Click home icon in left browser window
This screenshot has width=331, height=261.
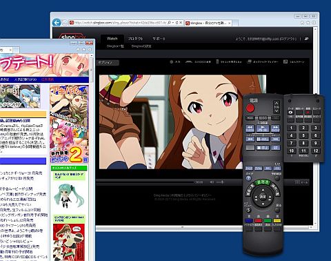point(78,50)
